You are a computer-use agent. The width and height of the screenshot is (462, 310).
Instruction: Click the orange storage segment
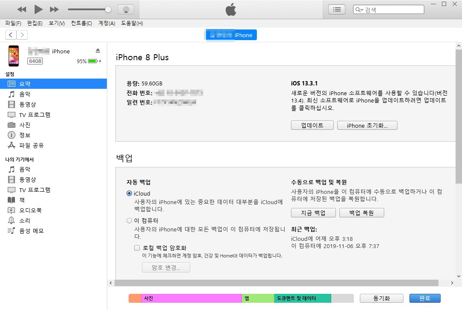coord(135,298)
